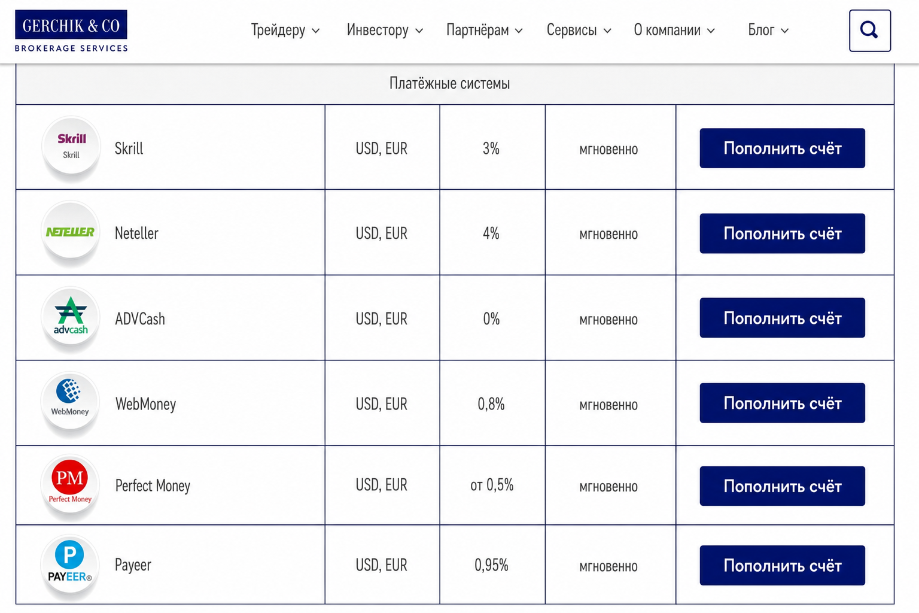
Task: Click the Gerchik & Co logo
Action: tap(71, 31)
